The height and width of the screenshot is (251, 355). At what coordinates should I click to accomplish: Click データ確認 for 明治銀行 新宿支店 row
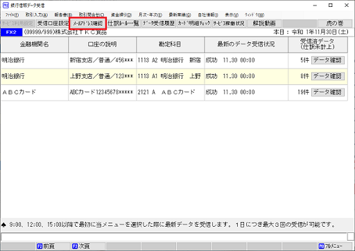pos(328,60)
